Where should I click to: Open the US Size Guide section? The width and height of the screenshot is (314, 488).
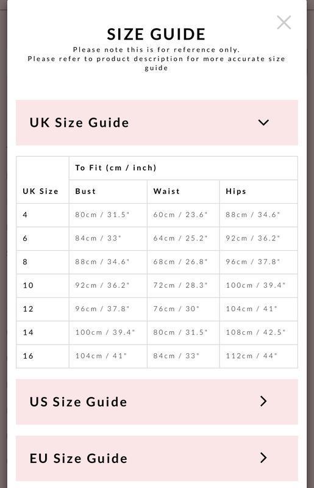tap(157, 402)
